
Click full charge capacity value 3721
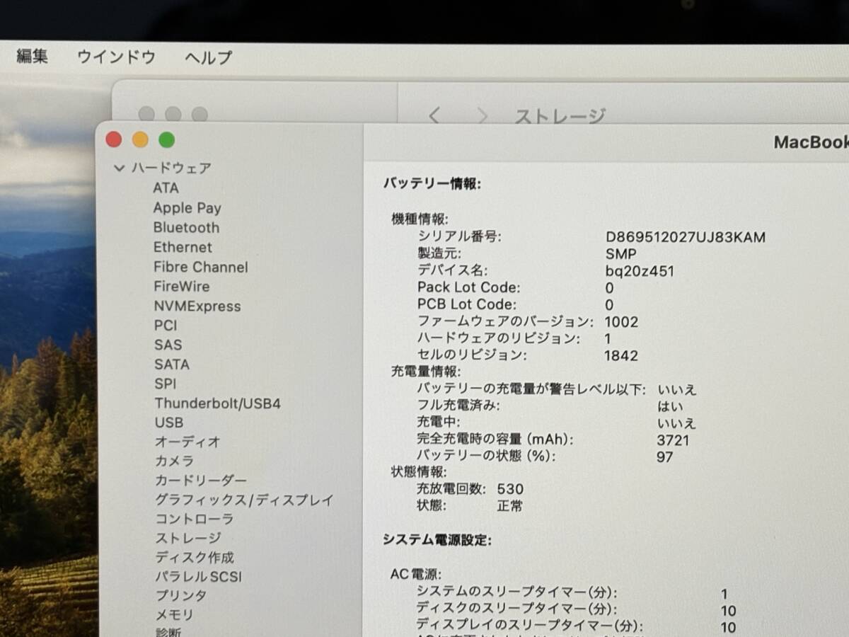(x=673, y=440)
